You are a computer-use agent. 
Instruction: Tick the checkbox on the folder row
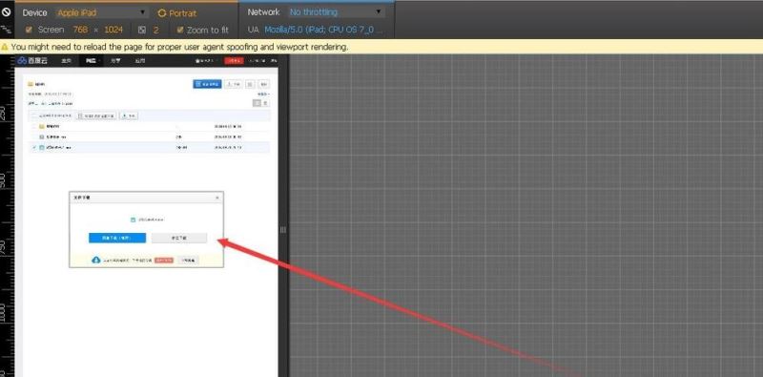click(34, 127)
